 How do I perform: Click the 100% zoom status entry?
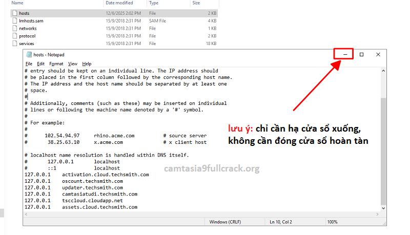332,222
